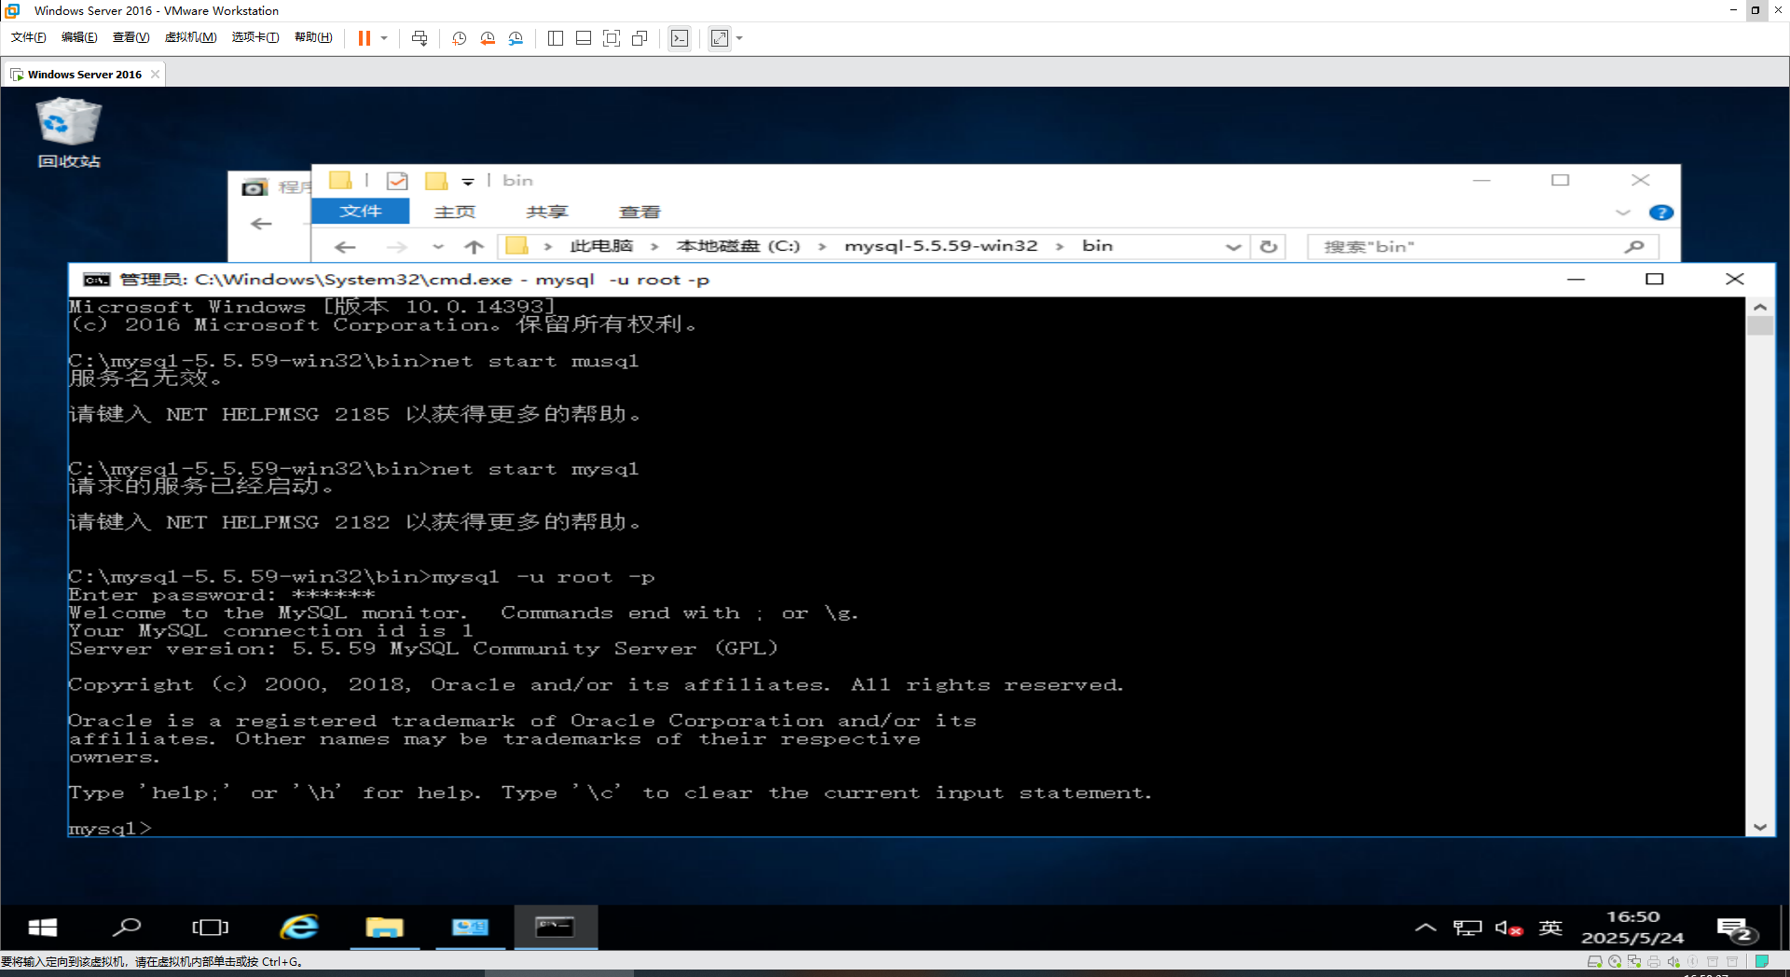
Task: Switch to Server Manager taskbar button
Action: click(470, 928)
